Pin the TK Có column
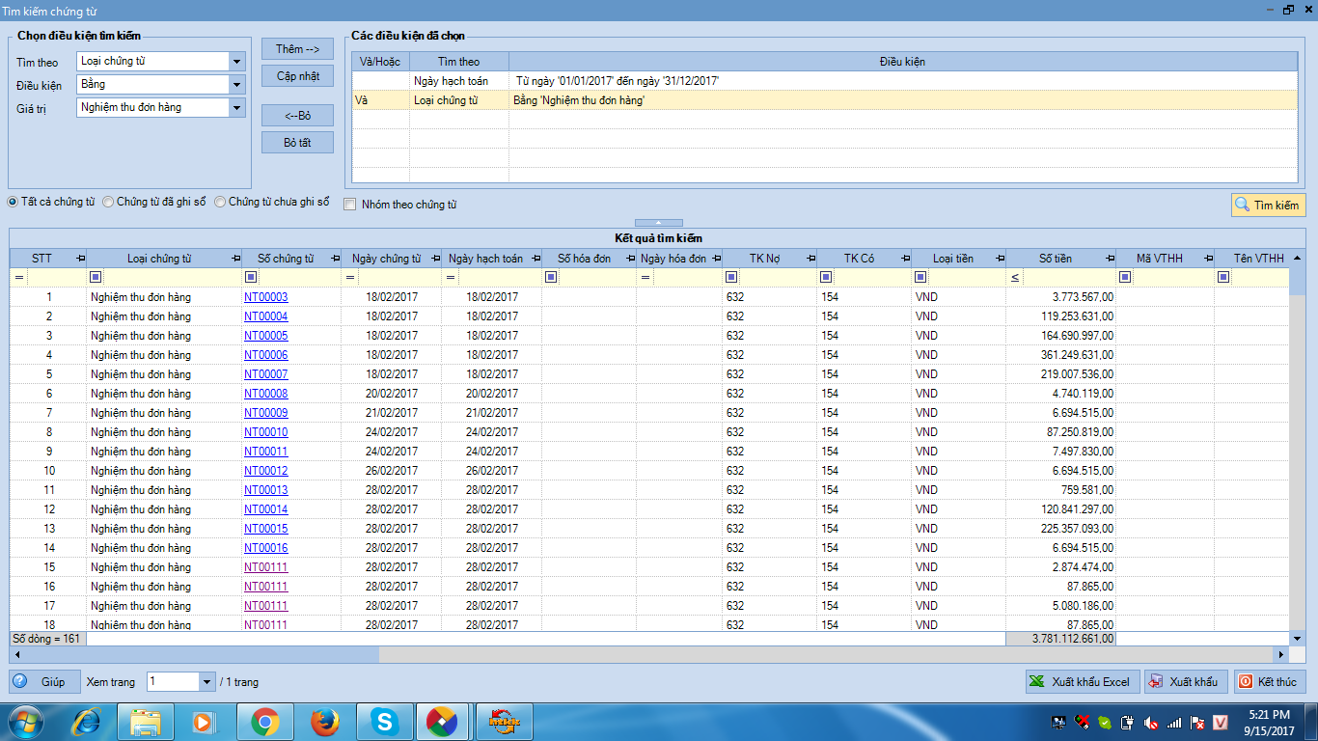 [x=906, y=259]
